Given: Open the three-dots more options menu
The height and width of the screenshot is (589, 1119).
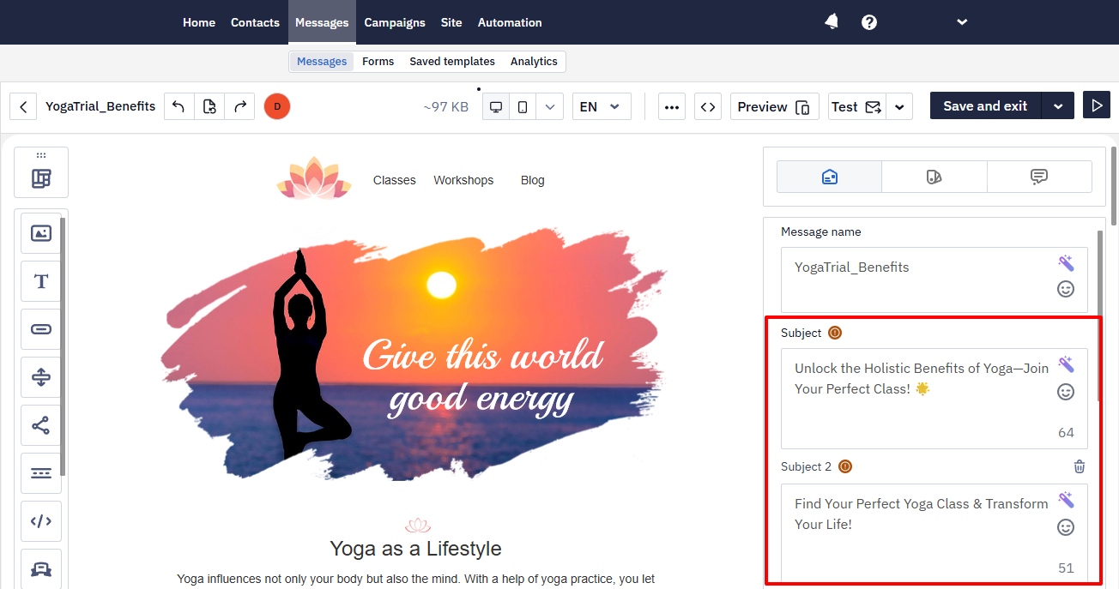Looking at the screenshot, I should pyautogui.click(x=672, y=106).
